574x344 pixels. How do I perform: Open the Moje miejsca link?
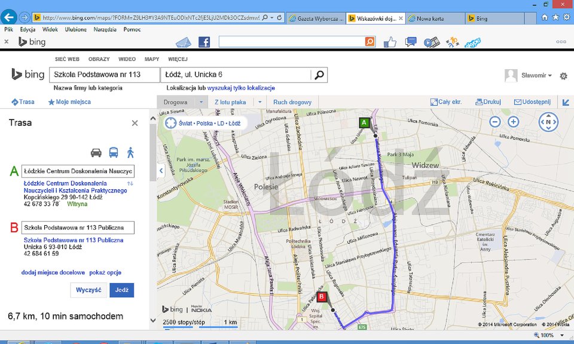pos(69,102)
